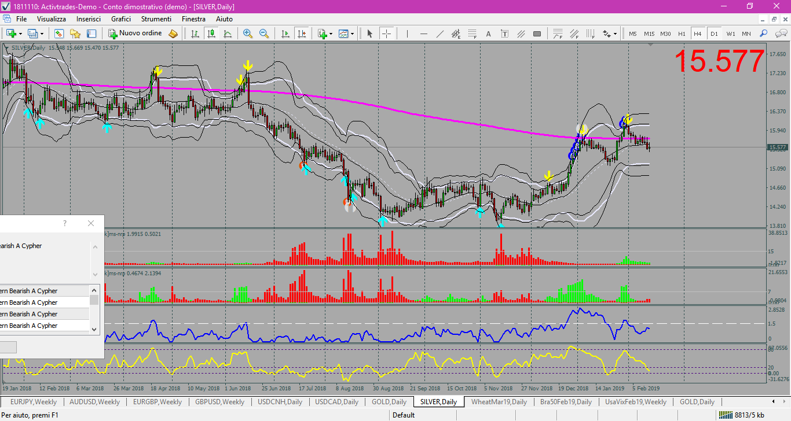Switch to line chart mode
Viewport: 791px width, 421px height.
[228, 34]
